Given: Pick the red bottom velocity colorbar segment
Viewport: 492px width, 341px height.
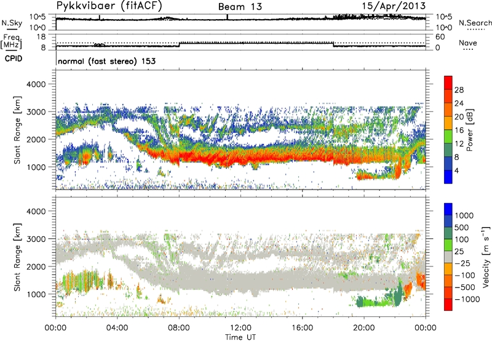Looking at the screenshot, I should coord(448,305).
